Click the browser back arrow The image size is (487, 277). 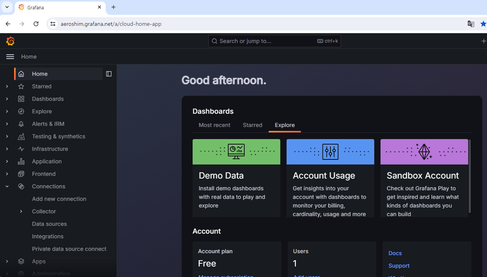[8, 24]
